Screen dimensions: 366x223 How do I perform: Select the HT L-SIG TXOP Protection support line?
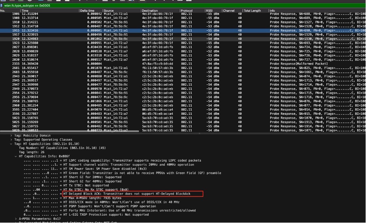click(x=86, y=215)
